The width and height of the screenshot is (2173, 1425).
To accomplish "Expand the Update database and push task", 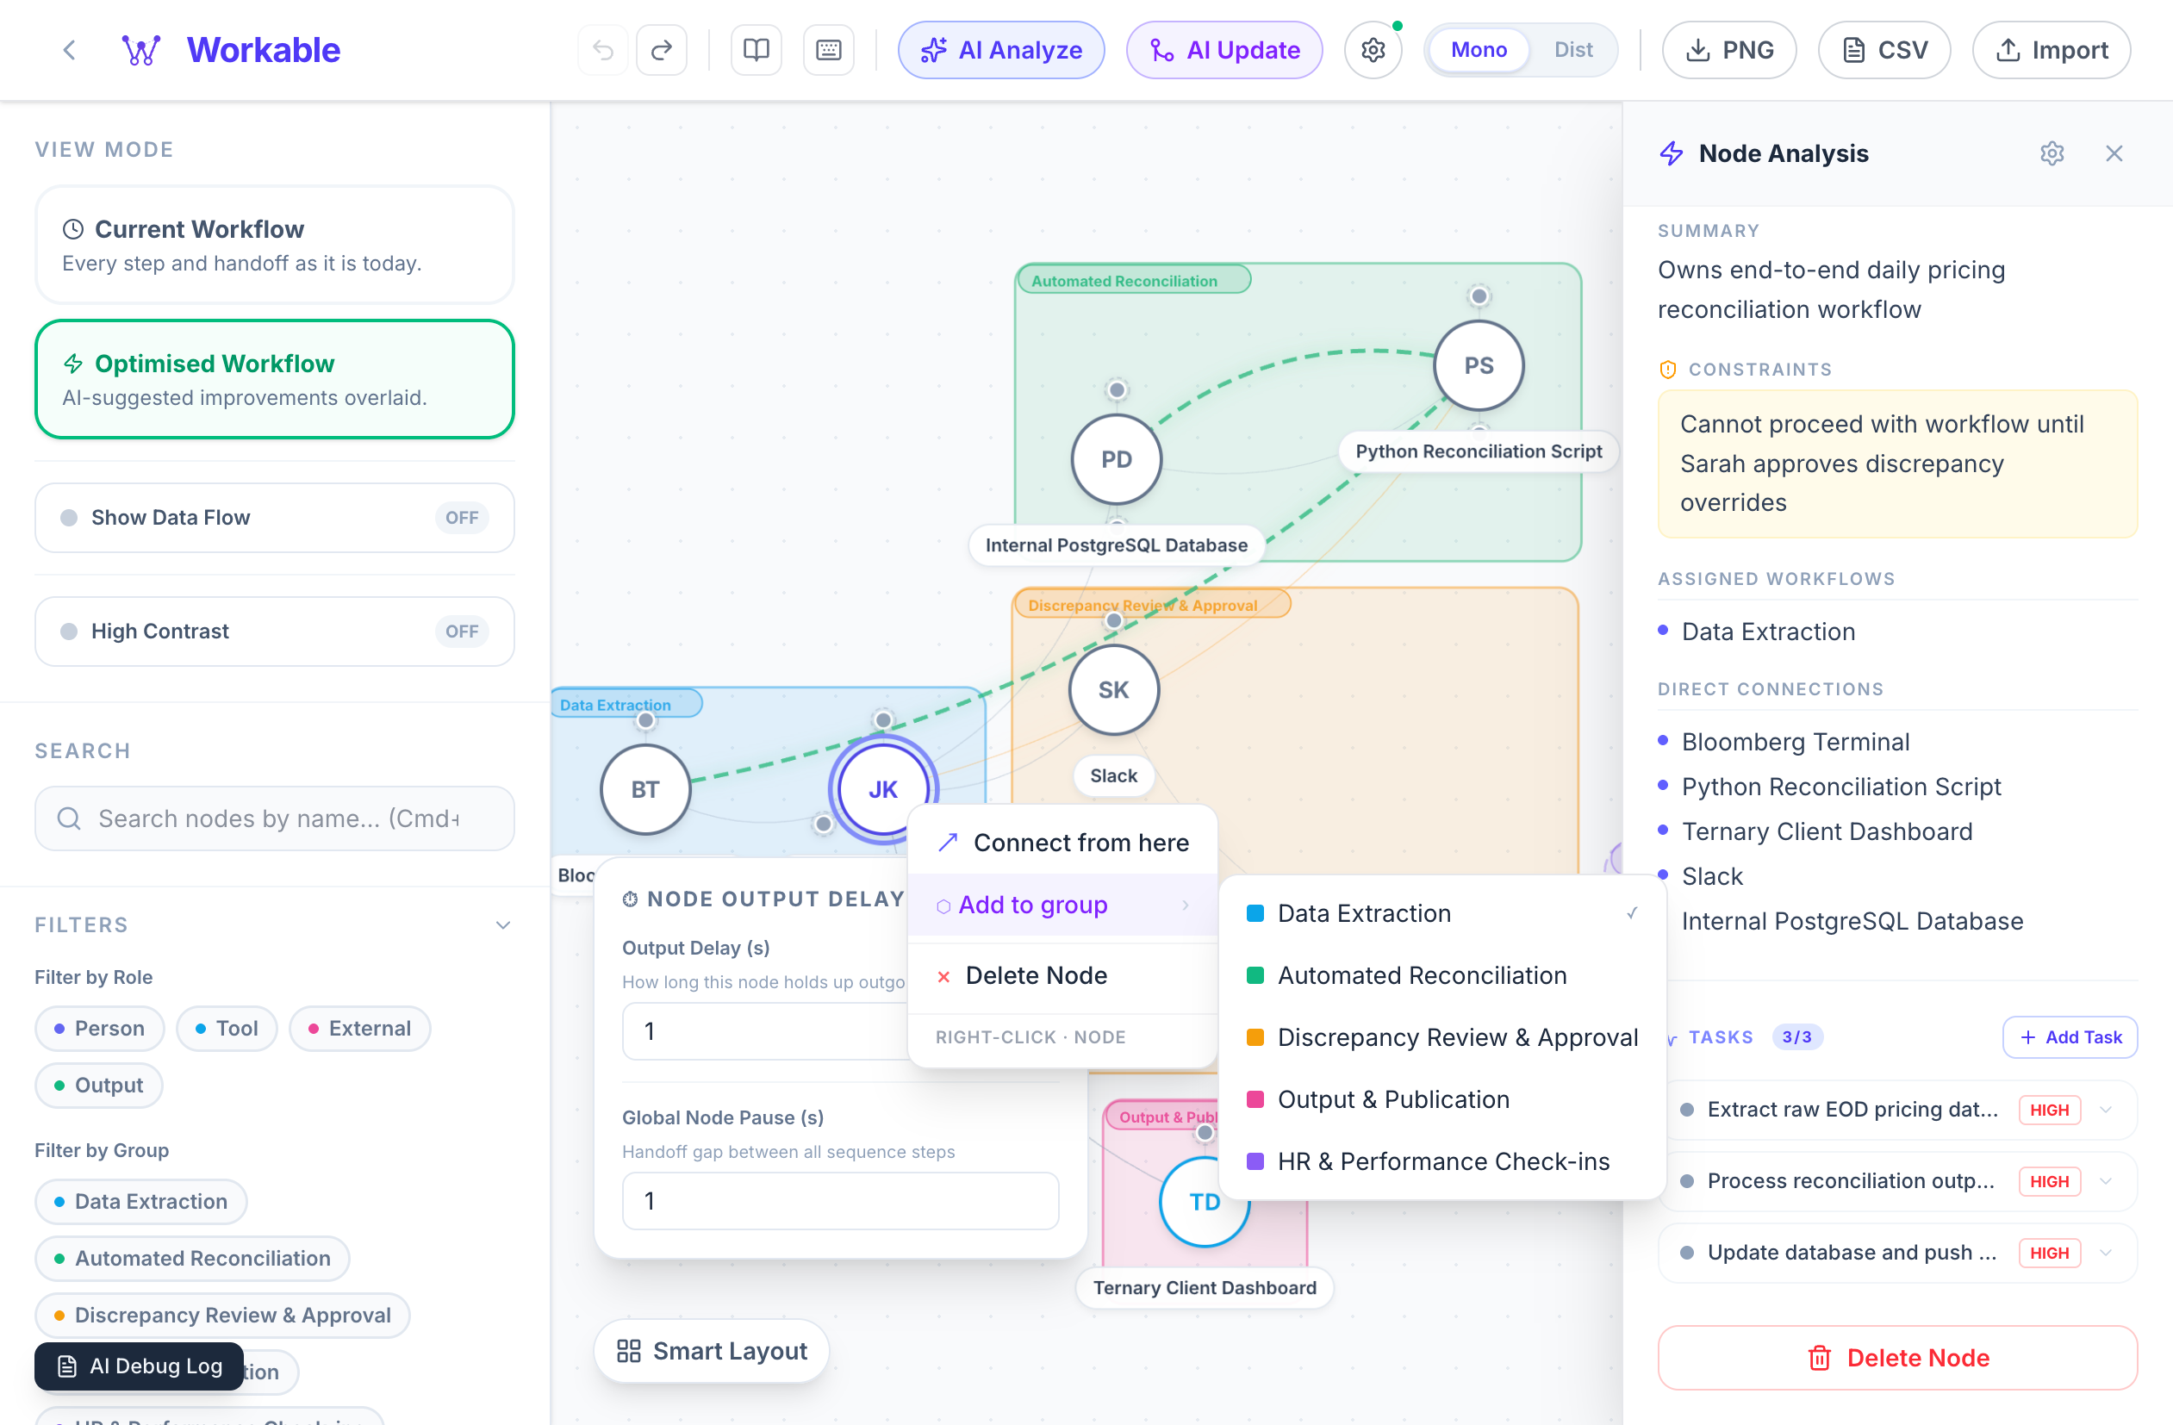I will click(2107, 1253).
